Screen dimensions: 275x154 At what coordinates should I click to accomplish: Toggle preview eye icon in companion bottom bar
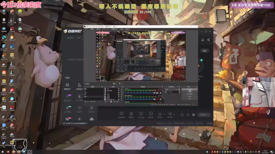188,115
